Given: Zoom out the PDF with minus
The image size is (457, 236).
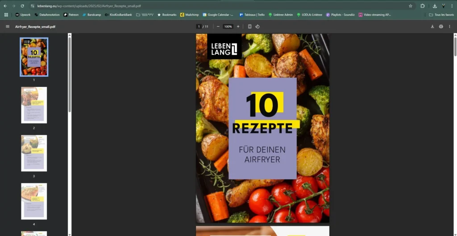Looking at the screenshot, I should (218, 26).
